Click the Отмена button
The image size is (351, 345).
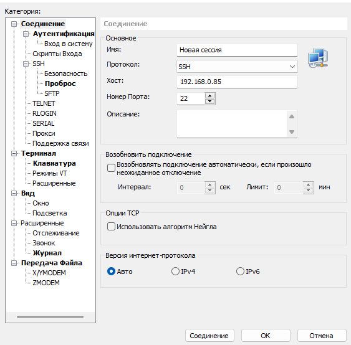(x=322, y=336)
